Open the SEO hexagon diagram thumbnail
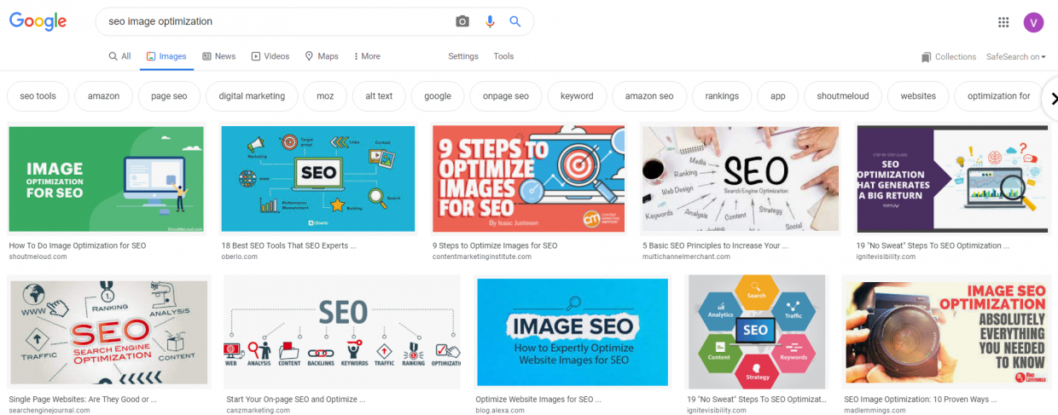Viewport: 1058px width, 415px height. pyautogui.click(x=756, y=332)
